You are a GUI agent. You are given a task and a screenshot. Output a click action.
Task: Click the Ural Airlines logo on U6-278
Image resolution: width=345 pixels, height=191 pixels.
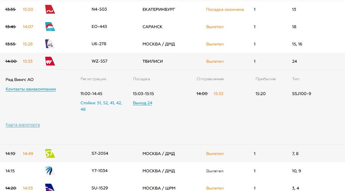(50, 44)
